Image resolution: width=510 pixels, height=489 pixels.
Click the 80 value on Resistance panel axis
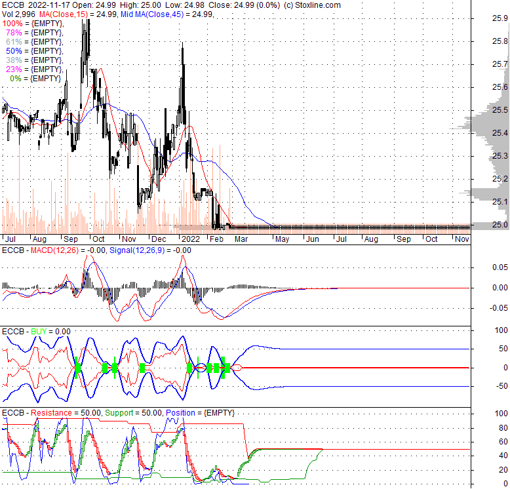pos(503,427)
